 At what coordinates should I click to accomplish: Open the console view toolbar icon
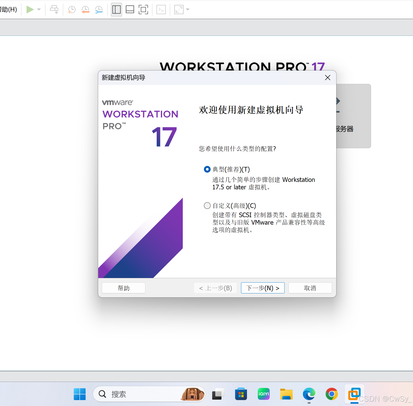pyautogui.click(x=161, y=10)
